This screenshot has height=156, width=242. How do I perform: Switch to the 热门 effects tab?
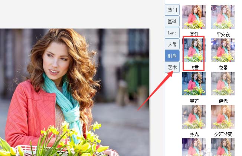coord(172,10)
